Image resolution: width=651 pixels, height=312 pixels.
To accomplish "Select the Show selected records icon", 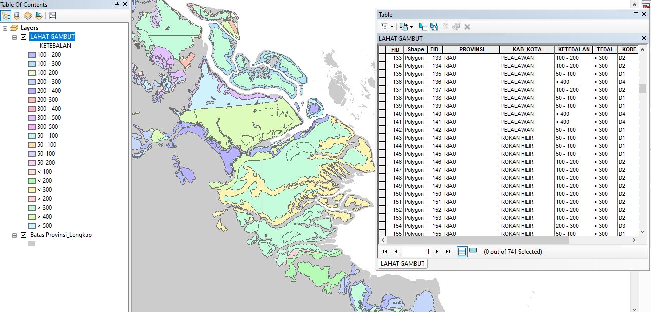I will click(x=472, y=251).
